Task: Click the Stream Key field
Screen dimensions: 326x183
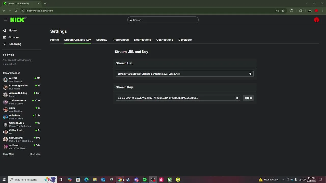Action: [x=178, y=98]
